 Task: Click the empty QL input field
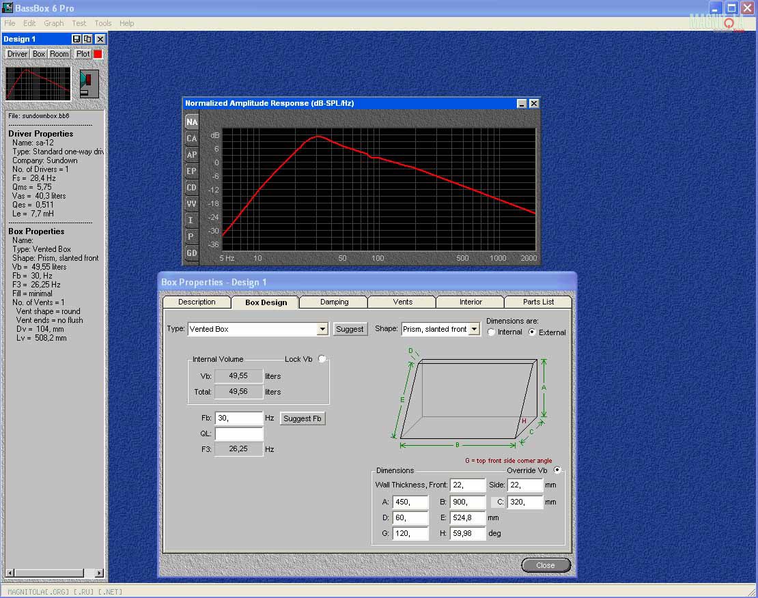pos(239,433)
